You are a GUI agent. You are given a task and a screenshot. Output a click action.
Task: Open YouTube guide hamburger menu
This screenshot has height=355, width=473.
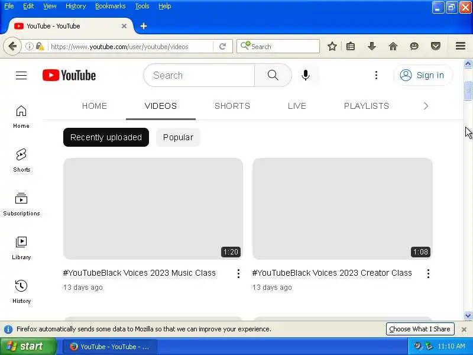(21, 75)
